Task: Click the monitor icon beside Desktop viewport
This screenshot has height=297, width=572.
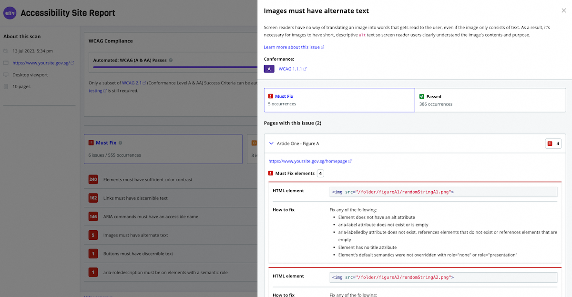Action: point(6,75)
